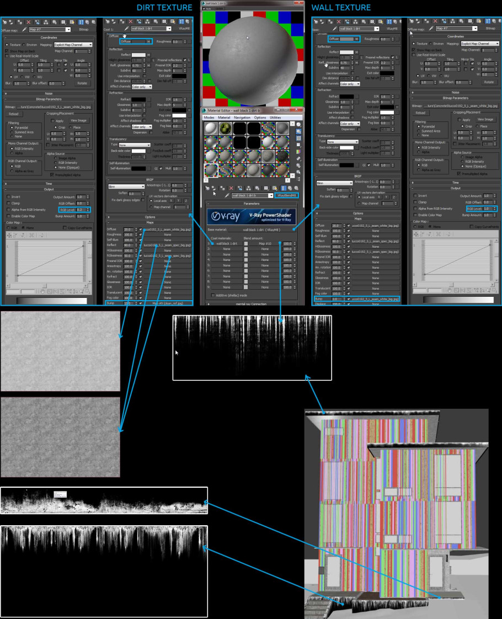Click the Diffuse color swatch in Dirt Texture

point(138,41)
